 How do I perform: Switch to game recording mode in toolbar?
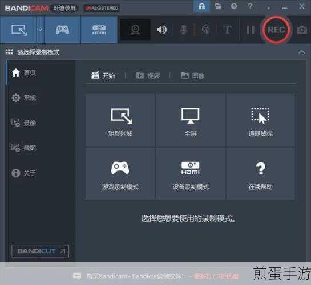click(62, 30)
